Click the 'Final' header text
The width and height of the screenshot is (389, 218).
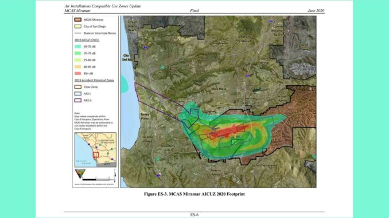pyautogui.click(x=194, y=11)
